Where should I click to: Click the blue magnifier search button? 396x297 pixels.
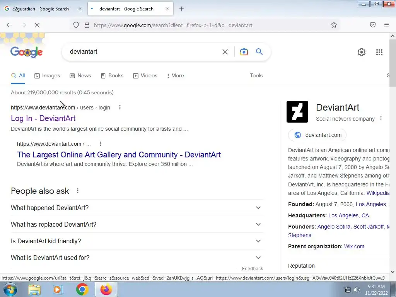coord(259,52)
